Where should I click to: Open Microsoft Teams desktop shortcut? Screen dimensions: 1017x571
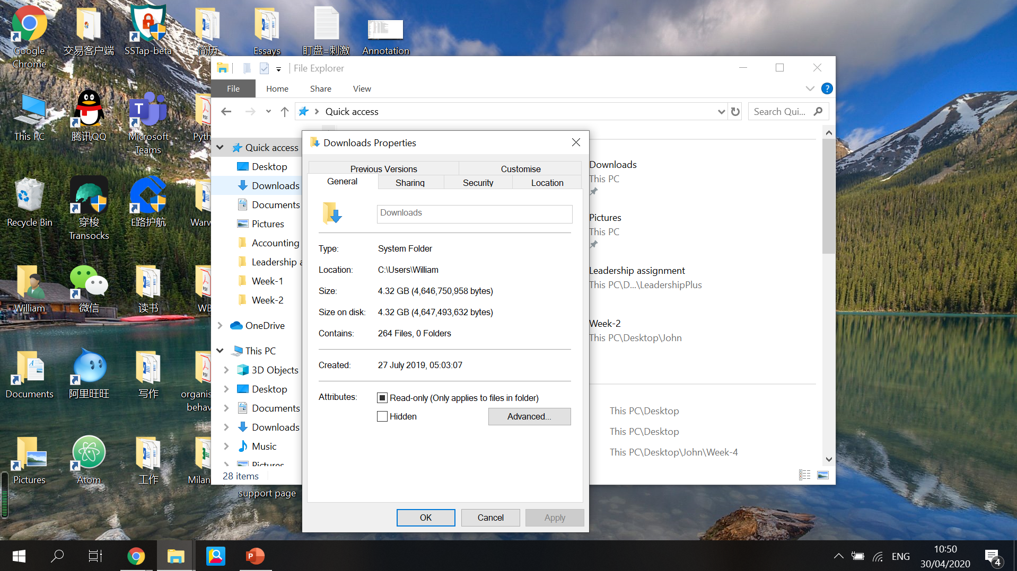(x=148, y=123)
